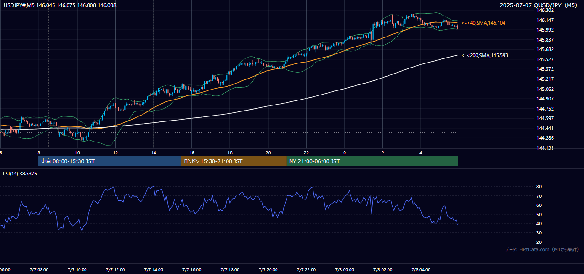Image resolution: width=584 pixels, height=274 pixels.
Task: Click price axis value 145.682
Action: point(545,49)
